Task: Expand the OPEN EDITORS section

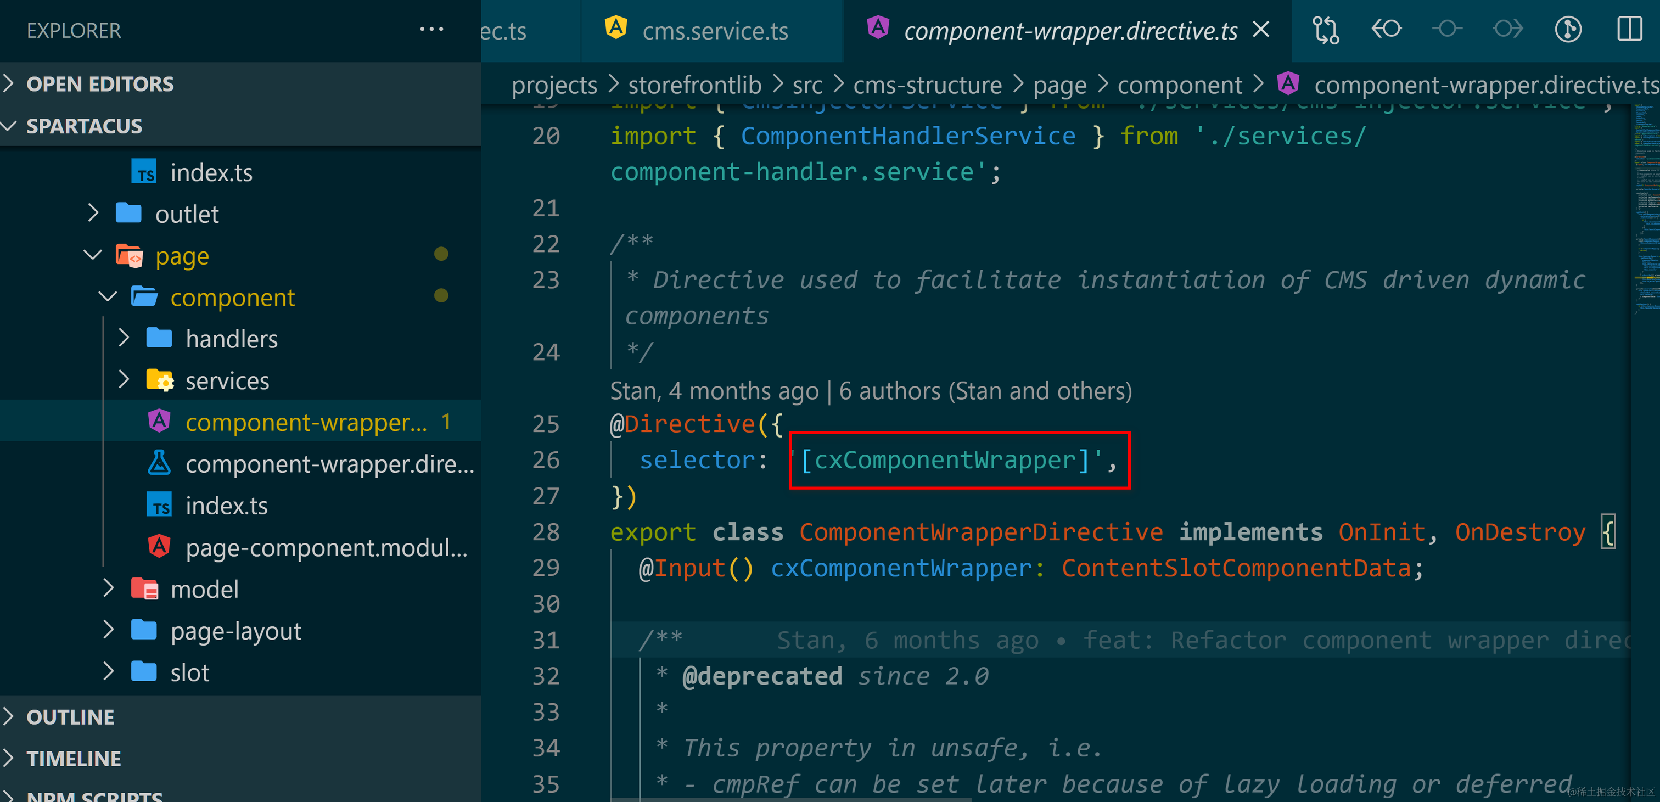Action: [x=99, y=84]
